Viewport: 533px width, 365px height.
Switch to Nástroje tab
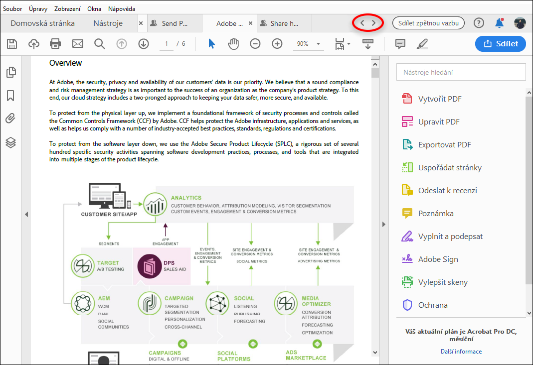[x=108, y=23]
